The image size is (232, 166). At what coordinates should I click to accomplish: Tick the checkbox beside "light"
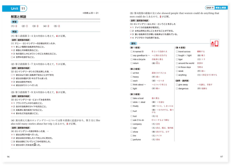[131, 89]
